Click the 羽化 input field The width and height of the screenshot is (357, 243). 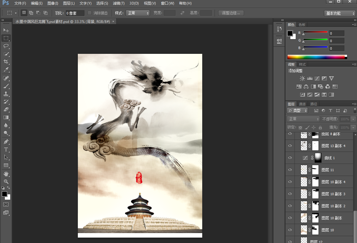(x=75, y=13)
